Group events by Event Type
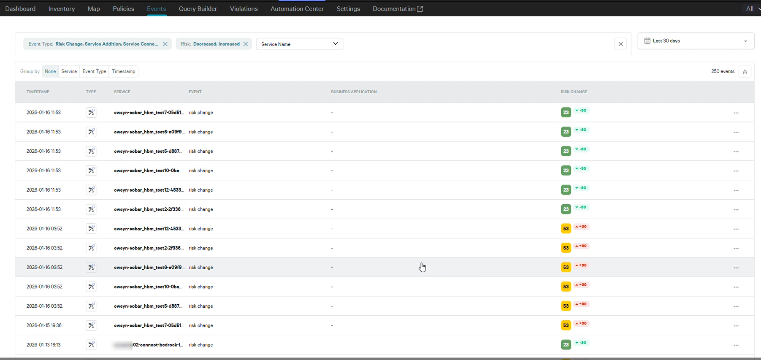761x360 pixels. 94,71
